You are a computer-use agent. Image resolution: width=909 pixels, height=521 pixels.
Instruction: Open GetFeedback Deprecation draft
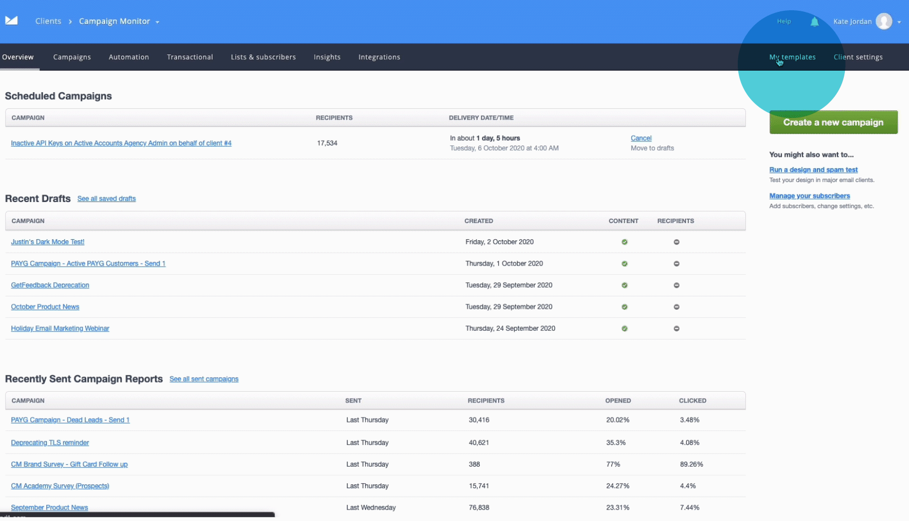(50, 285)
